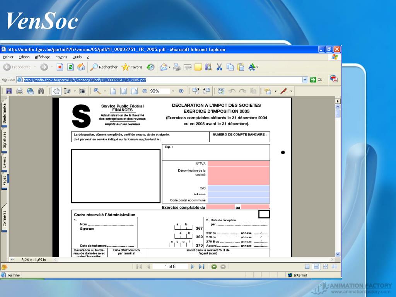Expand the Zoom tool options arrow

pyautogui.click(x=105, y=91)
